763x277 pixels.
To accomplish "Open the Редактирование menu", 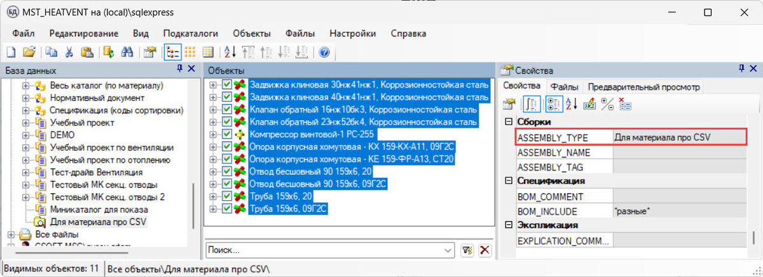I will tap(84, 34).
